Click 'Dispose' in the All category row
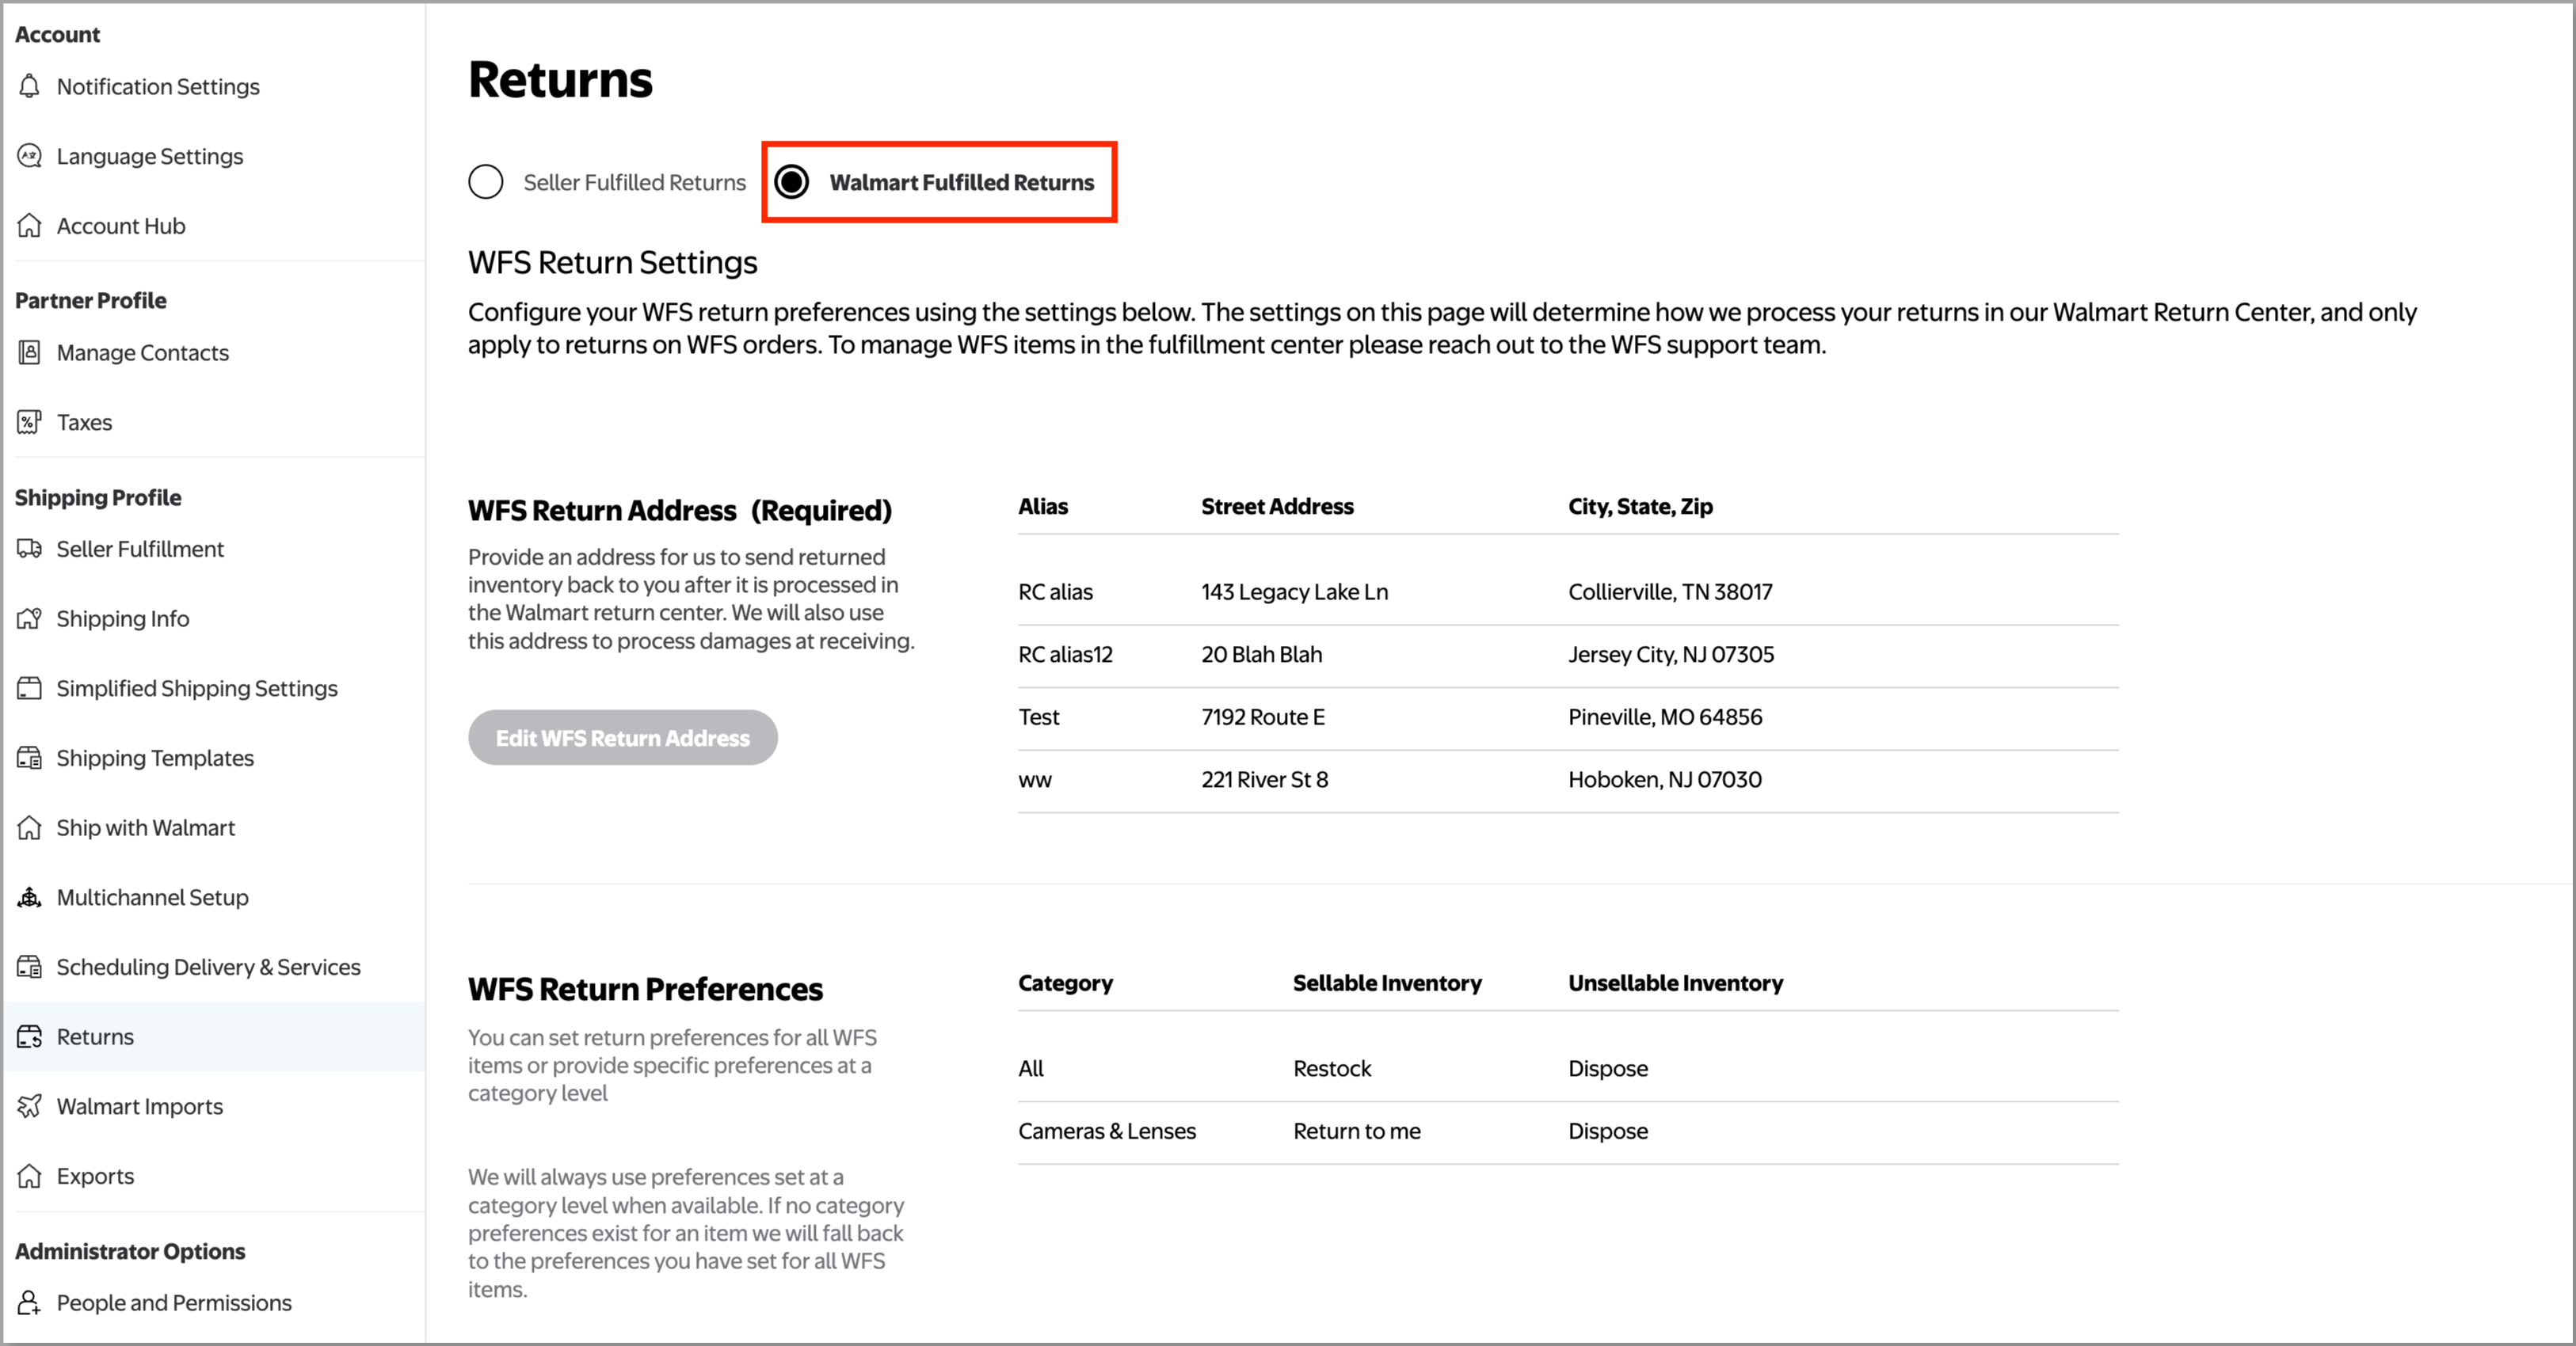2576x1346 pixels. click(1608, 1068)
